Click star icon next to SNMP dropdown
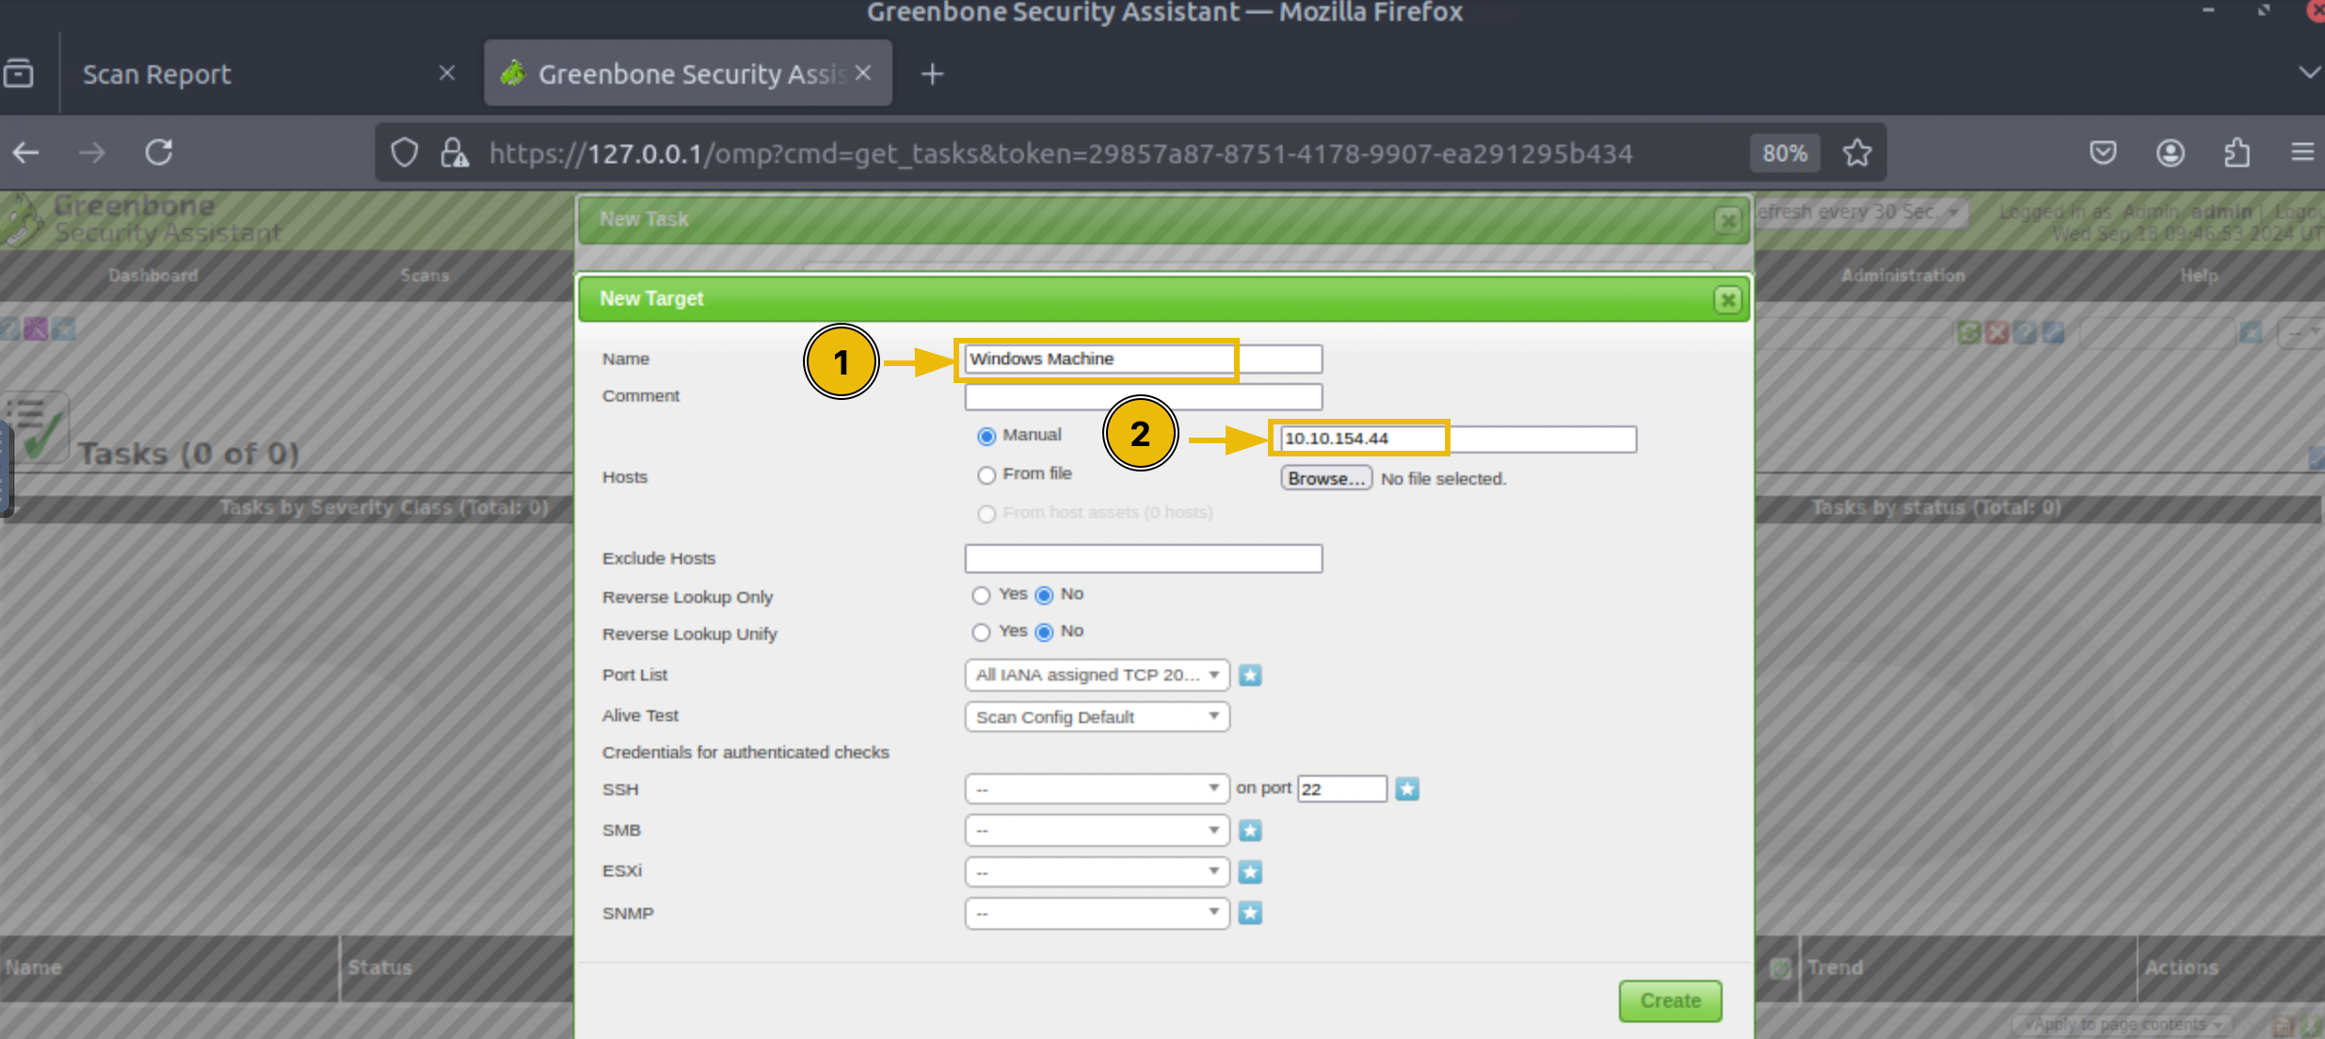The width and height of the screenshot is (2325, 1039). click(x=1249, y=913)
